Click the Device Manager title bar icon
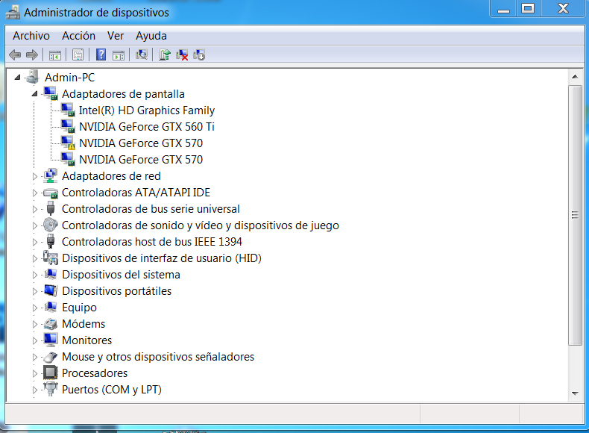Viewport: 589px width, 433px height. click(x=13, y=12)
